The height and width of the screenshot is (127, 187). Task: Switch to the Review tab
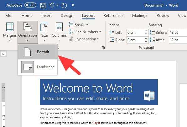(163, 16)
